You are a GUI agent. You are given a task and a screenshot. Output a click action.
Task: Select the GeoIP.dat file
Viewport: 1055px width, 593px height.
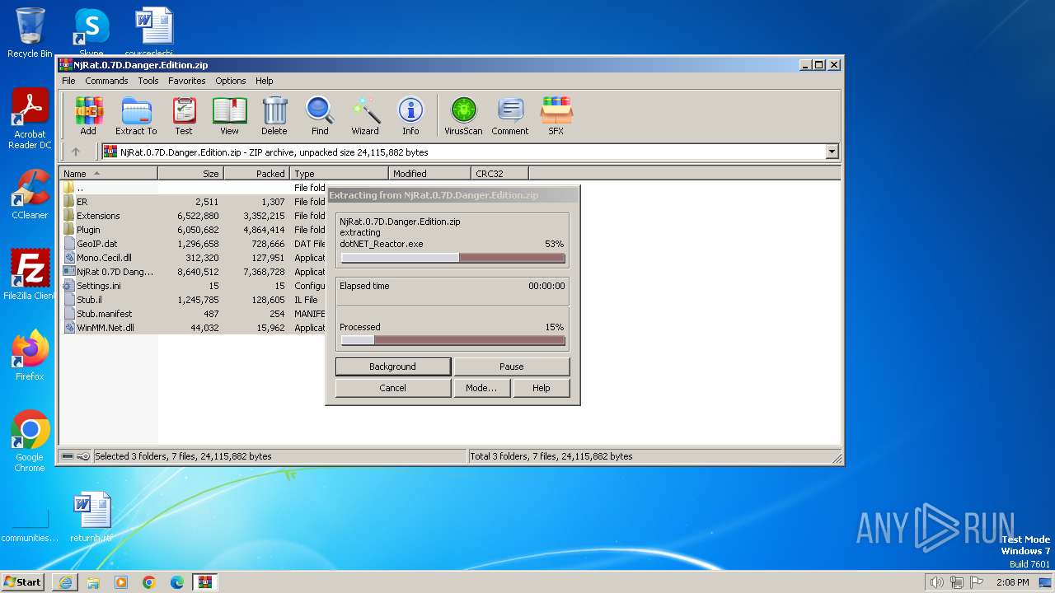(x=193, y=244)
